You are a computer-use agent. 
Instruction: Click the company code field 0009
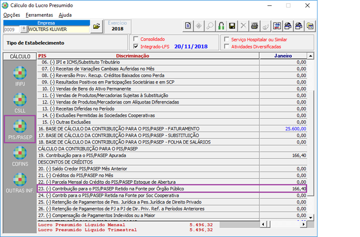click(x=12, y=29)
